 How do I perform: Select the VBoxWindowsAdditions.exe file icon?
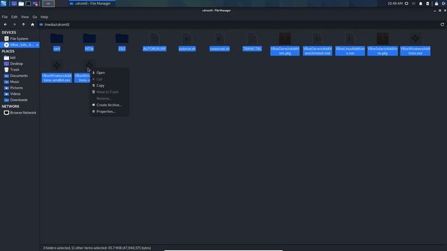415,38
